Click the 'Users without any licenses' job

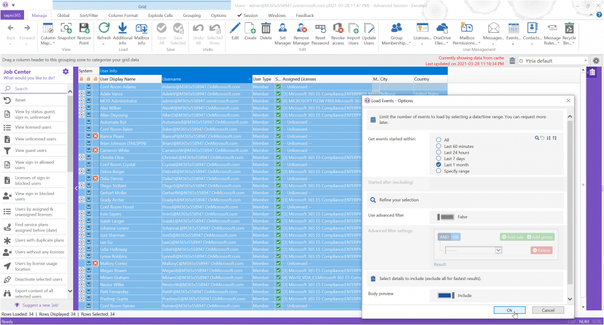coord(34,252)
